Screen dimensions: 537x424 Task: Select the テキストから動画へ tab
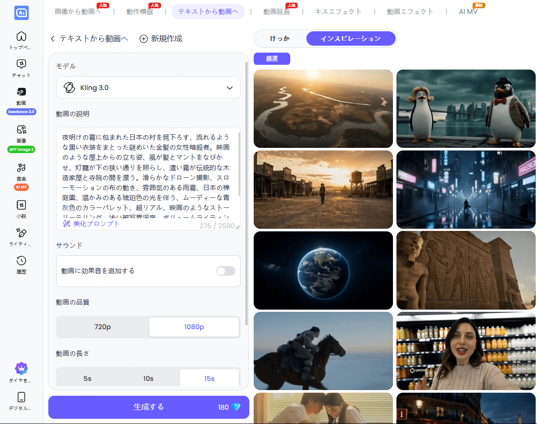(208, 12)
